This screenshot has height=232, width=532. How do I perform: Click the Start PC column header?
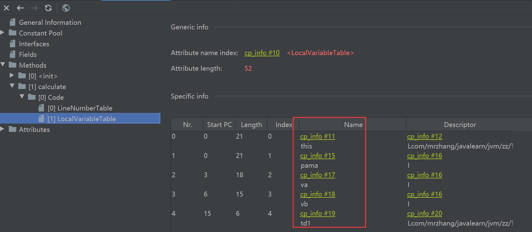tap(219, 125)
